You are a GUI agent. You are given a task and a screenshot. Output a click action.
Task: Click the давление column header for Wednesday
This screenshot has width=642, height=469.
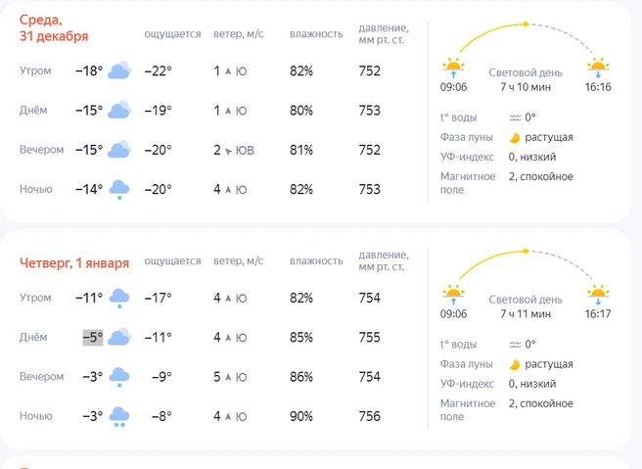[x=384, y=34]
